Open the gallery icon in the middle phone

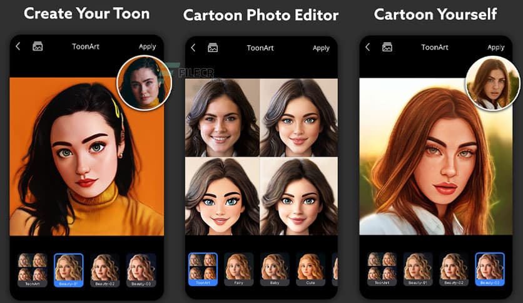pos(213,48)
